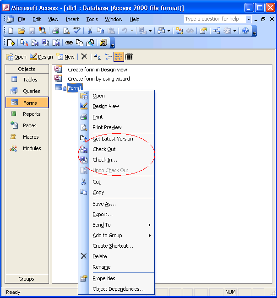Click the Groups bar in Objects pane
Image resolution: width=277 pixels, height=298 pixels.
pyautogui.click(x=27, y=279)
